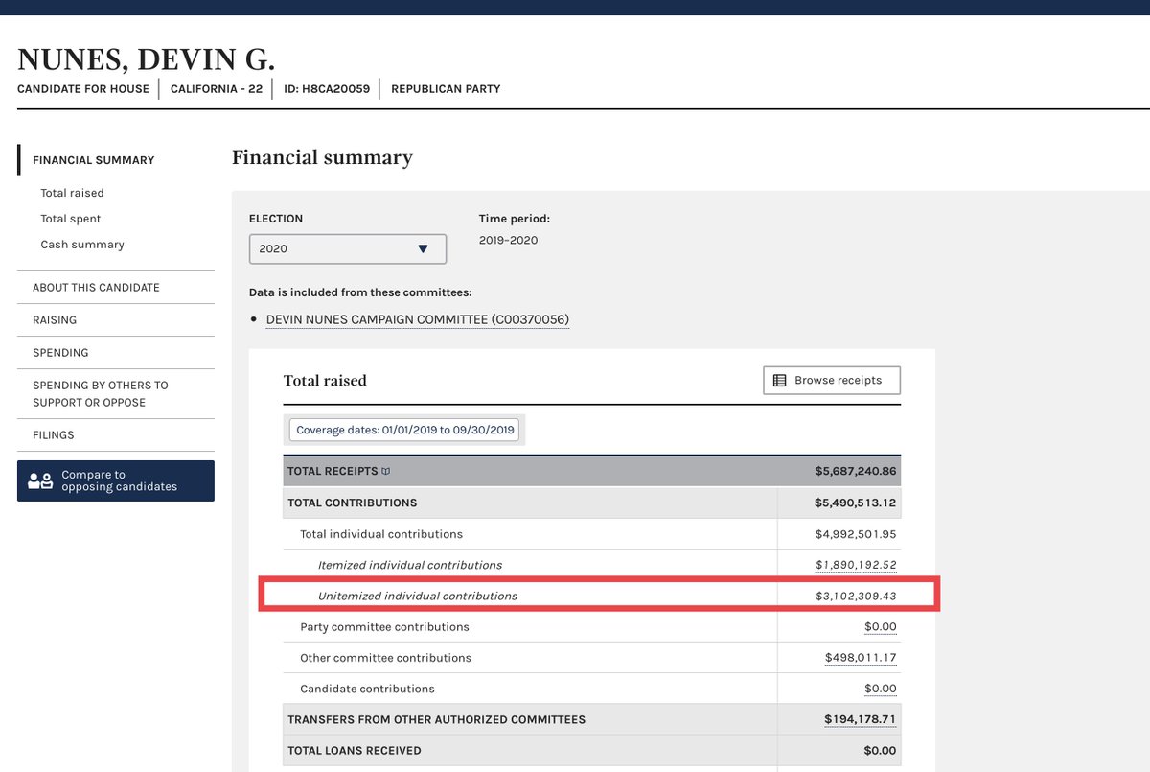Screen dimensions: 1150x772
Task: Open other committee contributions $498,011.17
Action: (x=861, y=658)
